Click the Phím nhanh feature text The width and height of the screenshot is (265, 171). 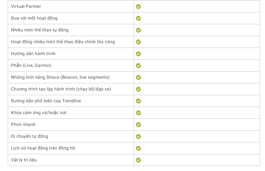pos(23,125)
